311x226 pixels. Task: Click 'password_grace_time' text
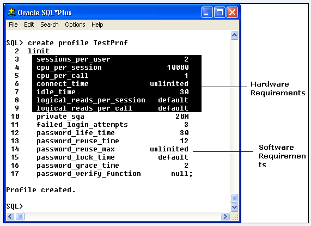pos(78,166)
